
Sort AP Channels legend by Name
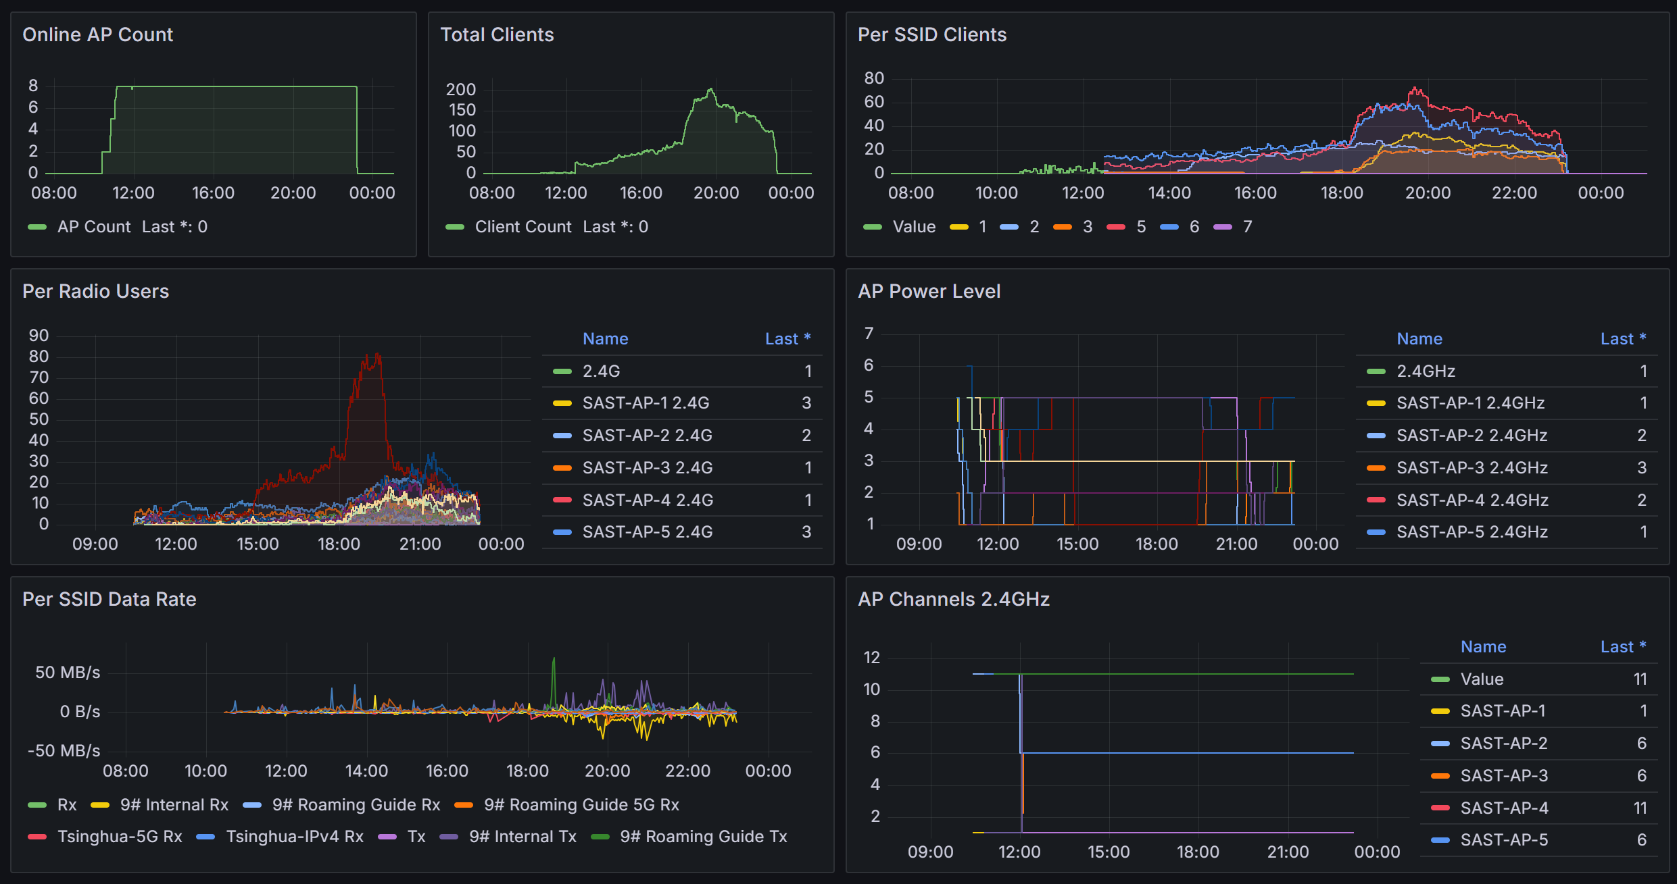pyautogui.click(x=1483, y=647)
